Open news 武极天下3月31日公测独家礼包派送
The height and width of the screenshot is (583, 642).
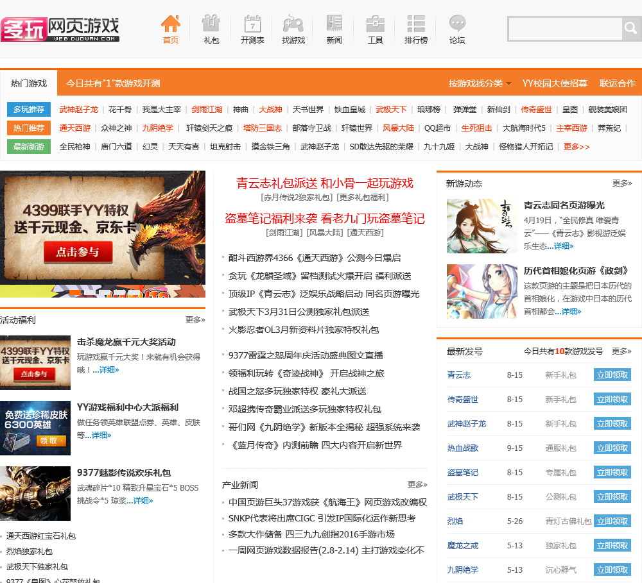(299, 312)
